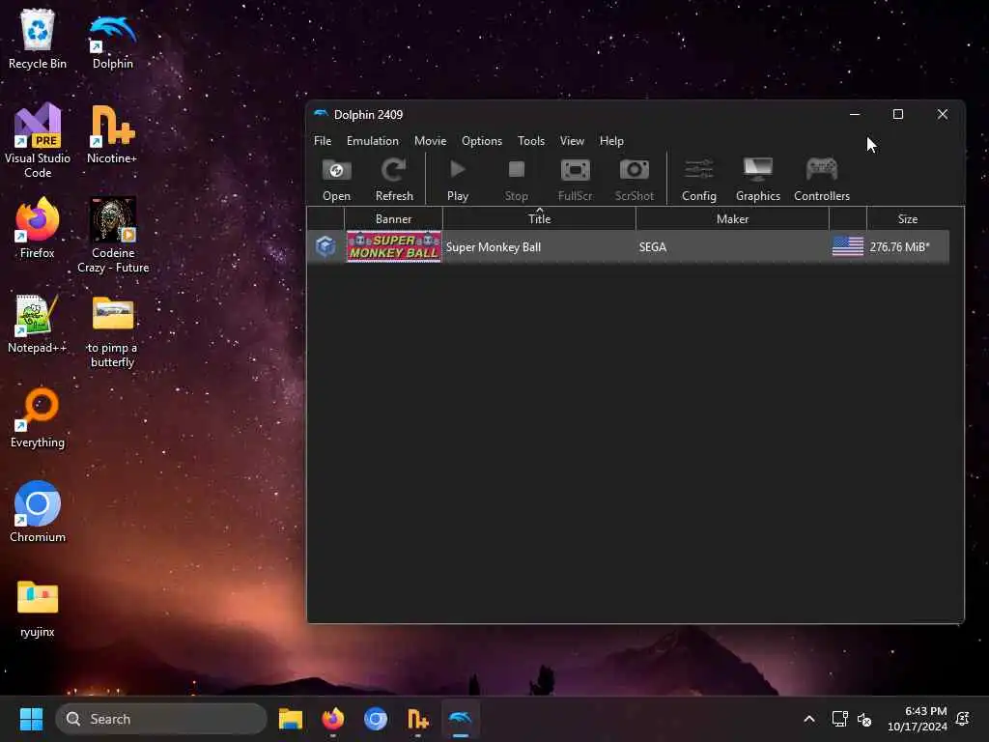Select ryujinx desktop folder
The height and width of the screenshot is (742, 989).
pyautogui.click(x=38, y=607)
